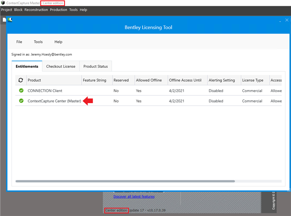Open the Help menu in ContextCapture Master
The height and width of the screenshot is (216, 291).
84,10
